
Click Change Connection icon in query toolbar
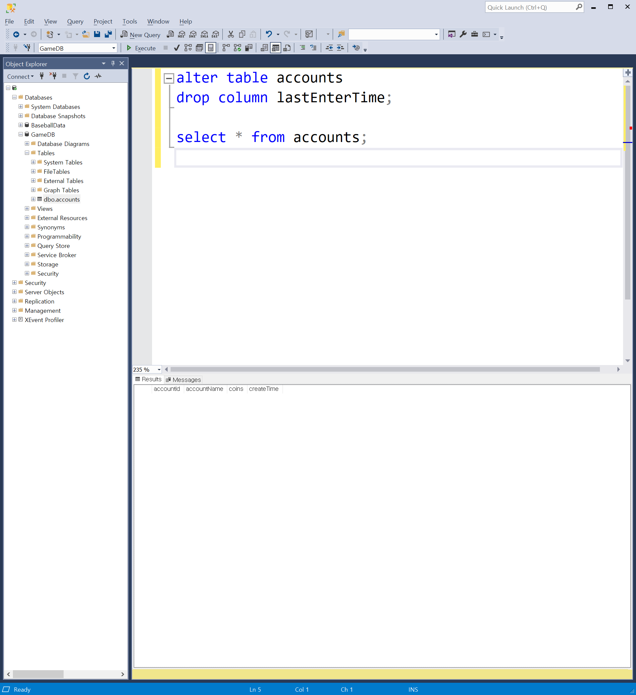pyautogui.click(x=27, y=48)
